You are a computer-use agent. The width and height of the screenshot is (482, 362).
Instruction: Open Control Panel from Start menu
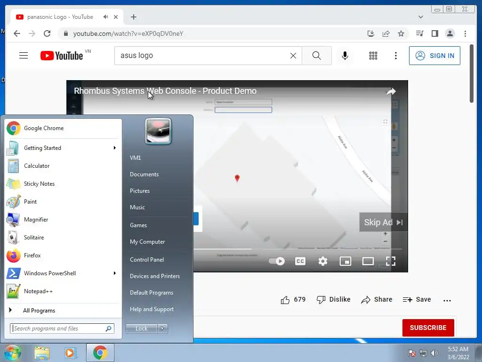tap(147, 260)
